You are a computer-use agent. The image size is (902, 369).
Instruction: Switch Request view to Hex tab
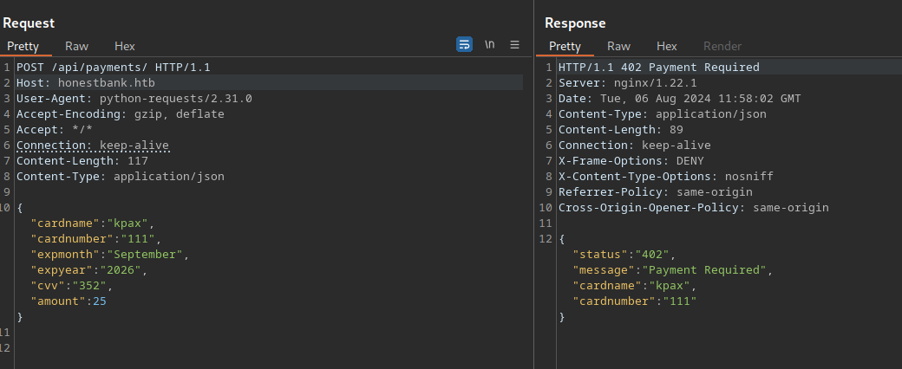pyautogui.click(x=125, y=46)
